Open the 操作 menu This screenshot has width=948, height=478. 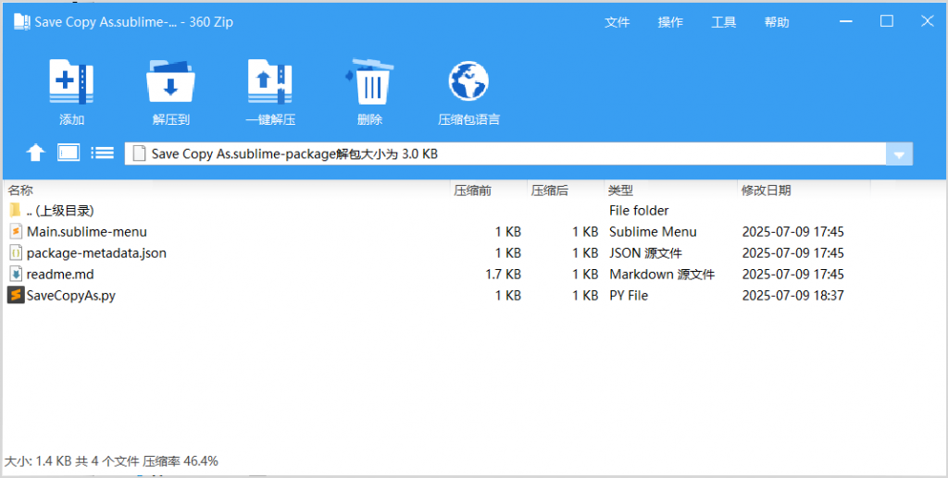click(670, 23)
